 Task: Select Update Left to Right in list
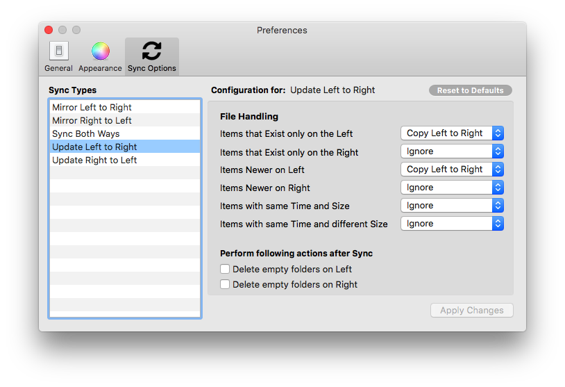pos(94,147)
